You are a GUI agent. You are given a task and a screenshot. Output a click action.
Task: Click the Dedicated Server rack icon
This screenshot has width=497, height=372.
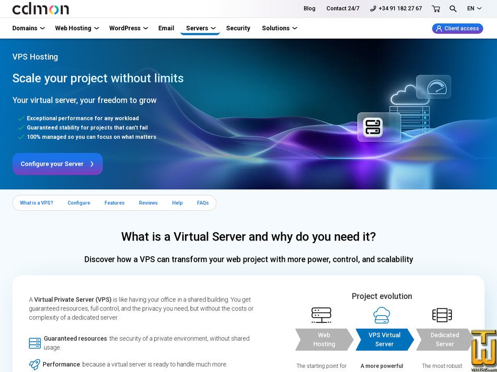(x=442, y=315)
